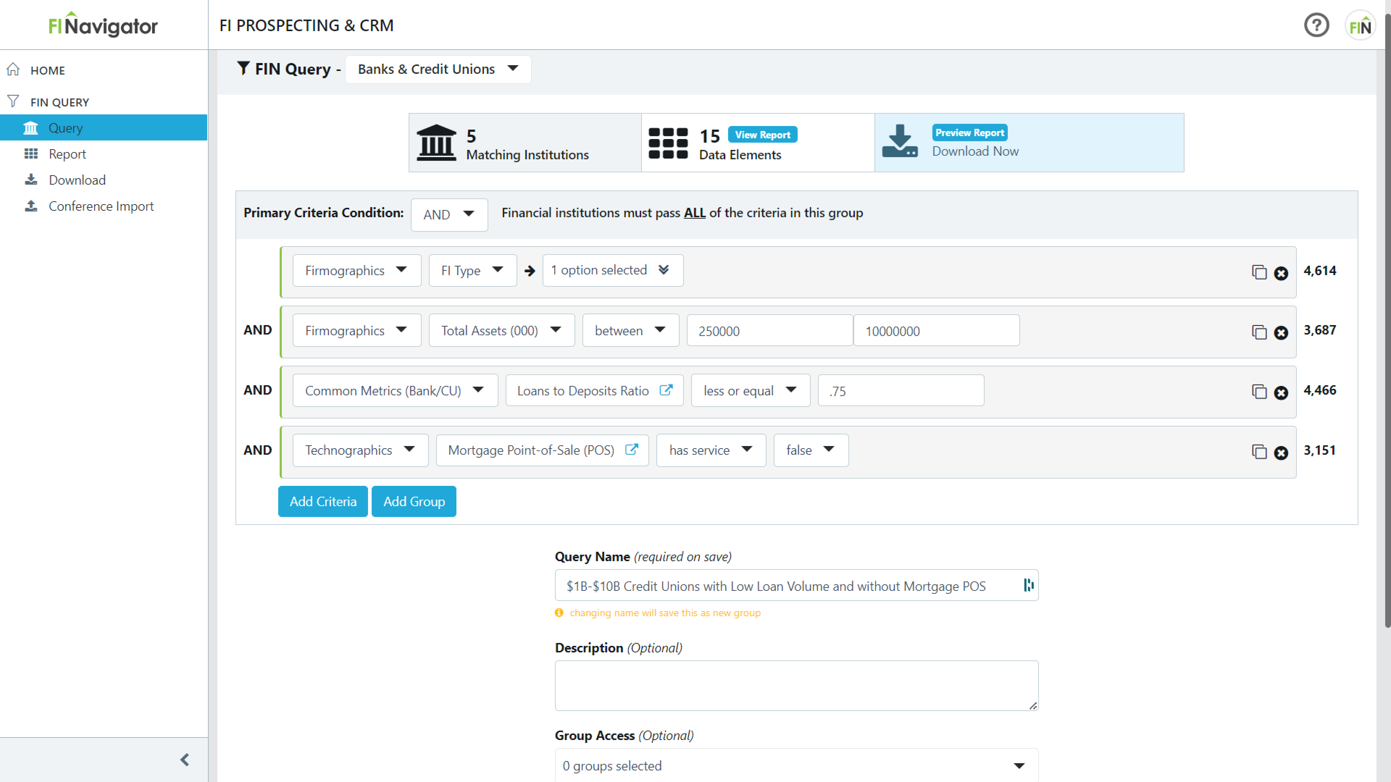Open Report from the sidebar
This screenshot has width=1391, height=782.
67,154
